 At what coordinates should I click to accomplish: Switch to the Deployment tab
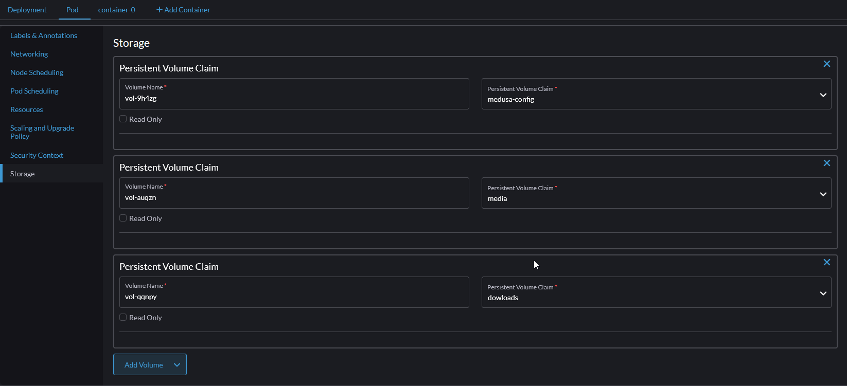(27, 10)
